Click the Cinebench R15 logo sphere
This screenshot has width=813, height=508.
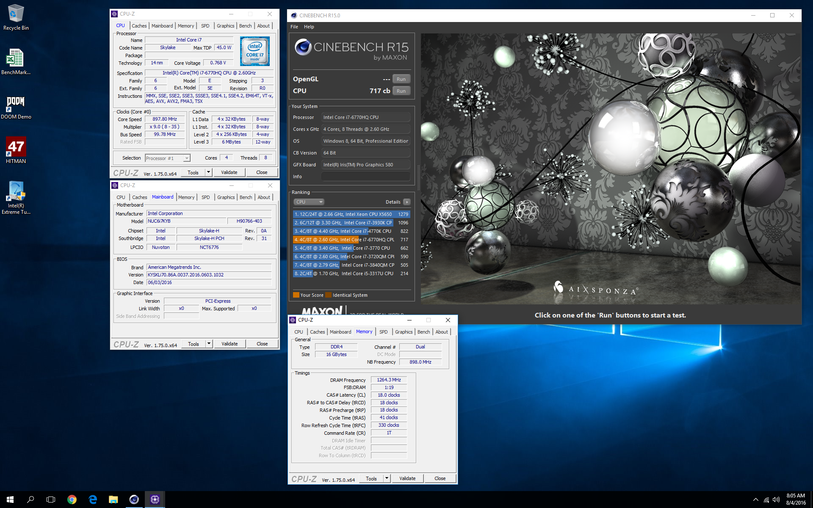click(303, 47)
